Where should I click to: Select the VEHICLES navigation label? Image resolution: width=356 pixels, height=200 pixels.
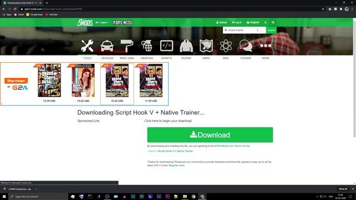pos(107,58)
